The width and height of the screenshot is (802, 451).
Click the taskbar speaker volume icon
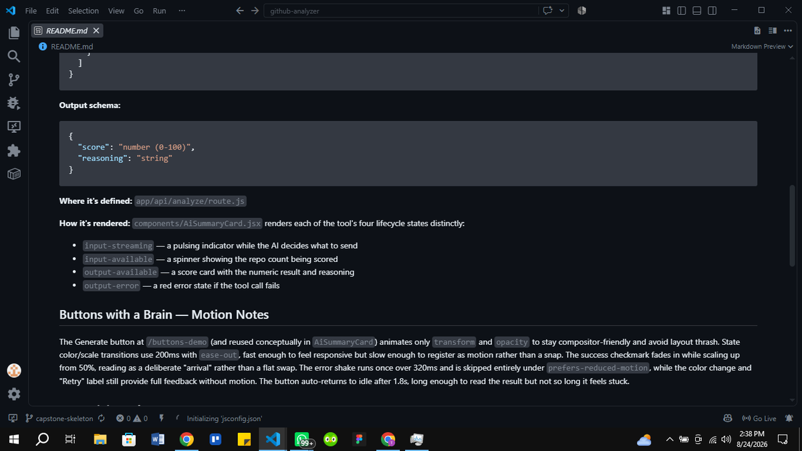click(725, 439)
